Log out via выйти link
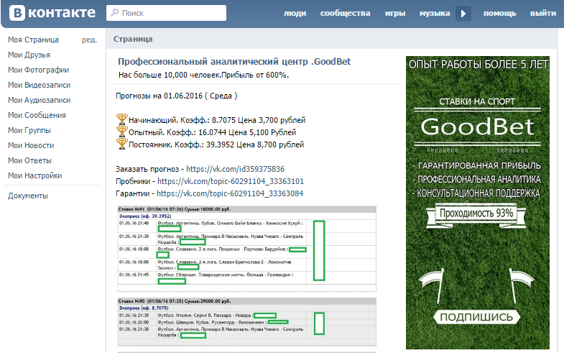Screen dimensions: 564x353 543,14
